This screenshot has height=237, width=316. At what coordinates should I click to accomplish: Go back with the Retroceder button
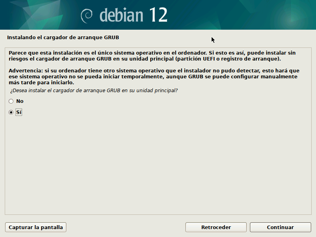(x=216, y=228)
